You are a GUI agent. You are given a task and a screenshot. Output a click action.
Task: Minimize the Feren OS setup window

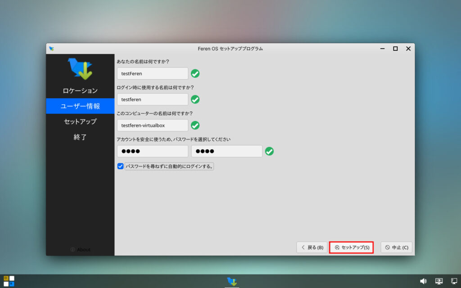point(382,49)
